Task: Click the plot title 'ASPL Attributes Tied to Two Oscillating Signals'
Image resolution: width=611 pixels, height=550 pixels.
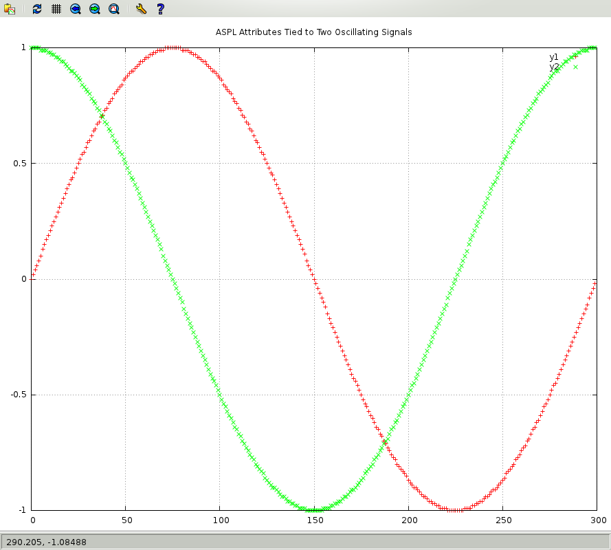Action: coord(314,32)
